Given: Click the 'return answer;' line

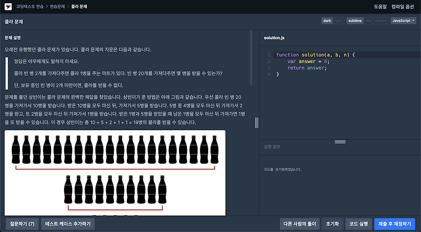Looking at the screenshot, I should [307, 68].
